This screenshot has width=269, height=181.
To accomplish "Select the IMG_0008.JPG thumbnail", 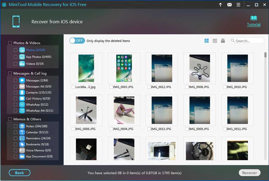I will 199,68.
